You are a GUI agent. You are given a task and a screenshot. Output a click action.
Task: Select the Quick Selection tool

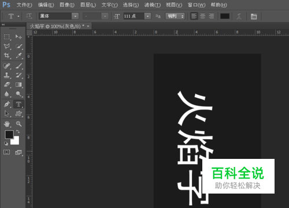pos(18,46)
